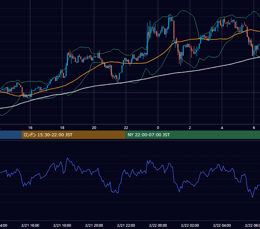Click hour label 16 on chart axis
Viewport: 260px width, 229px height.
pos(30,128)
